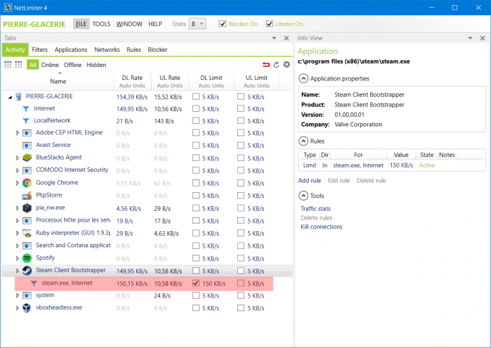The image size is (491, 348).
Task: Click the steam.exe, Internet filter icon
Action: click(34, 284)
